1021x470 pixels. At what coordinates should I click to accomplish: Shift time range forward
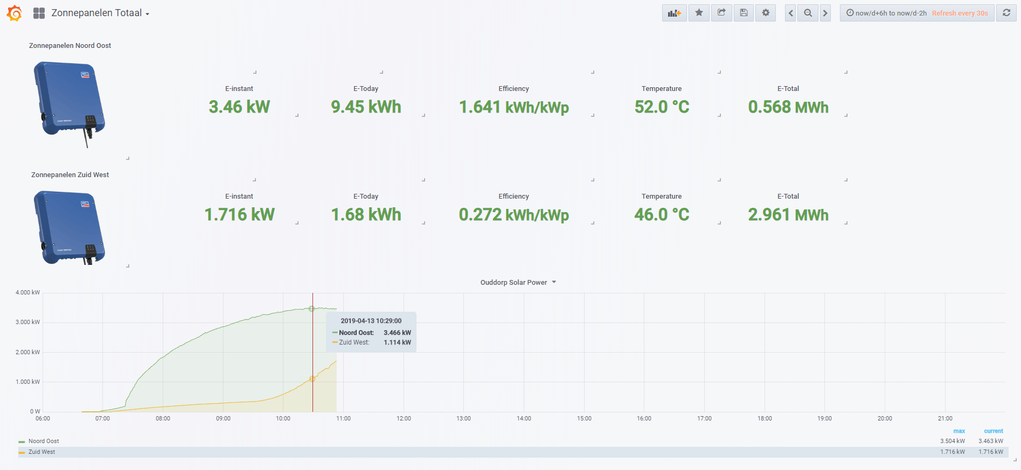[x=825, y=13]
